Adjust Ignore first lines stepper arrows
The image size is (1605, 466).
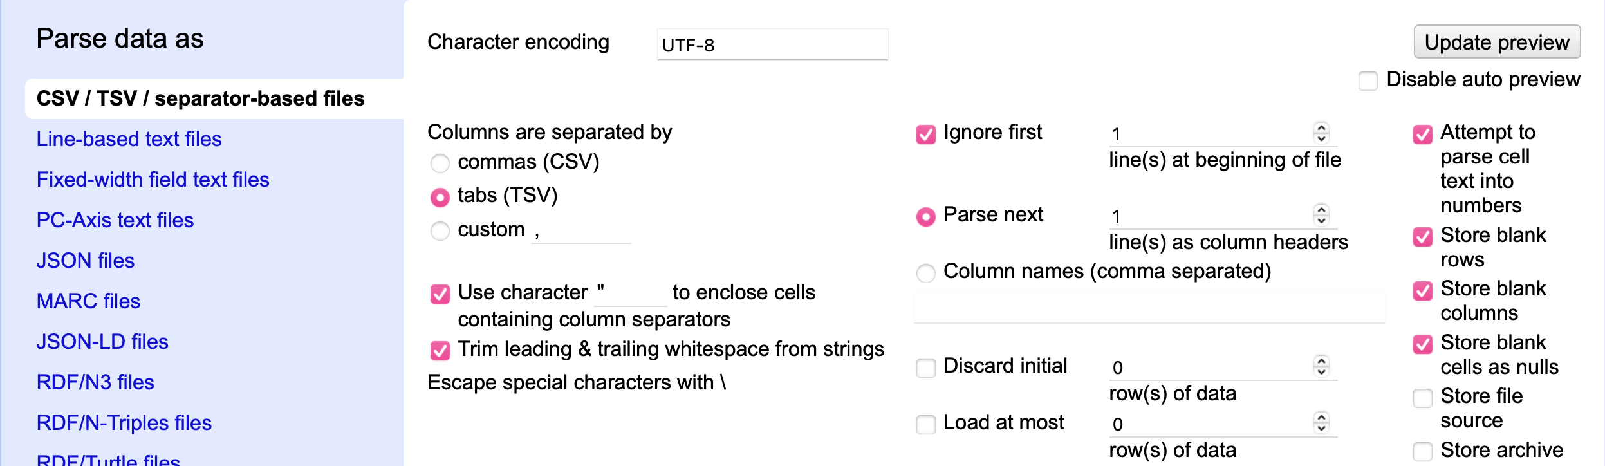pos(1321,133)
